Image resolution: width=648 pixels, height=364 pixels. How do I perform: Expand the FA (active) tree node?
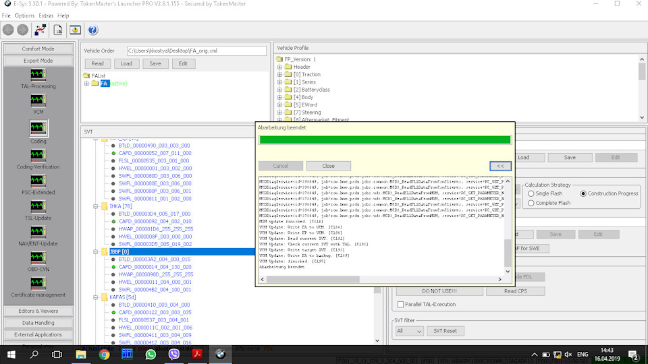click(86, 84)
